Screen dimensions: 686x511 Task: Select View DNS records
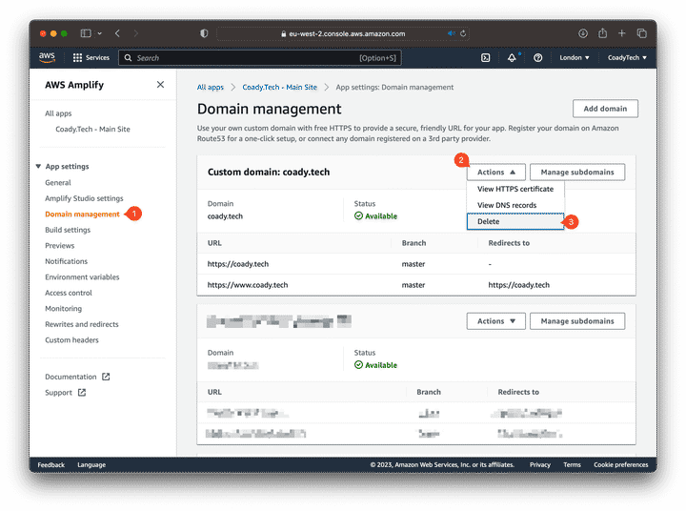(x=515, y=205)
